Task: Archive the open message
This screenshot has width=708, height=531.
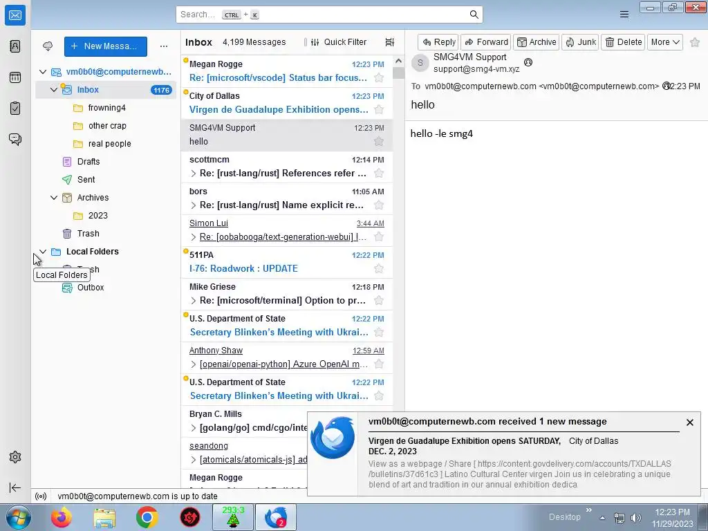Action: coord(537,42)
